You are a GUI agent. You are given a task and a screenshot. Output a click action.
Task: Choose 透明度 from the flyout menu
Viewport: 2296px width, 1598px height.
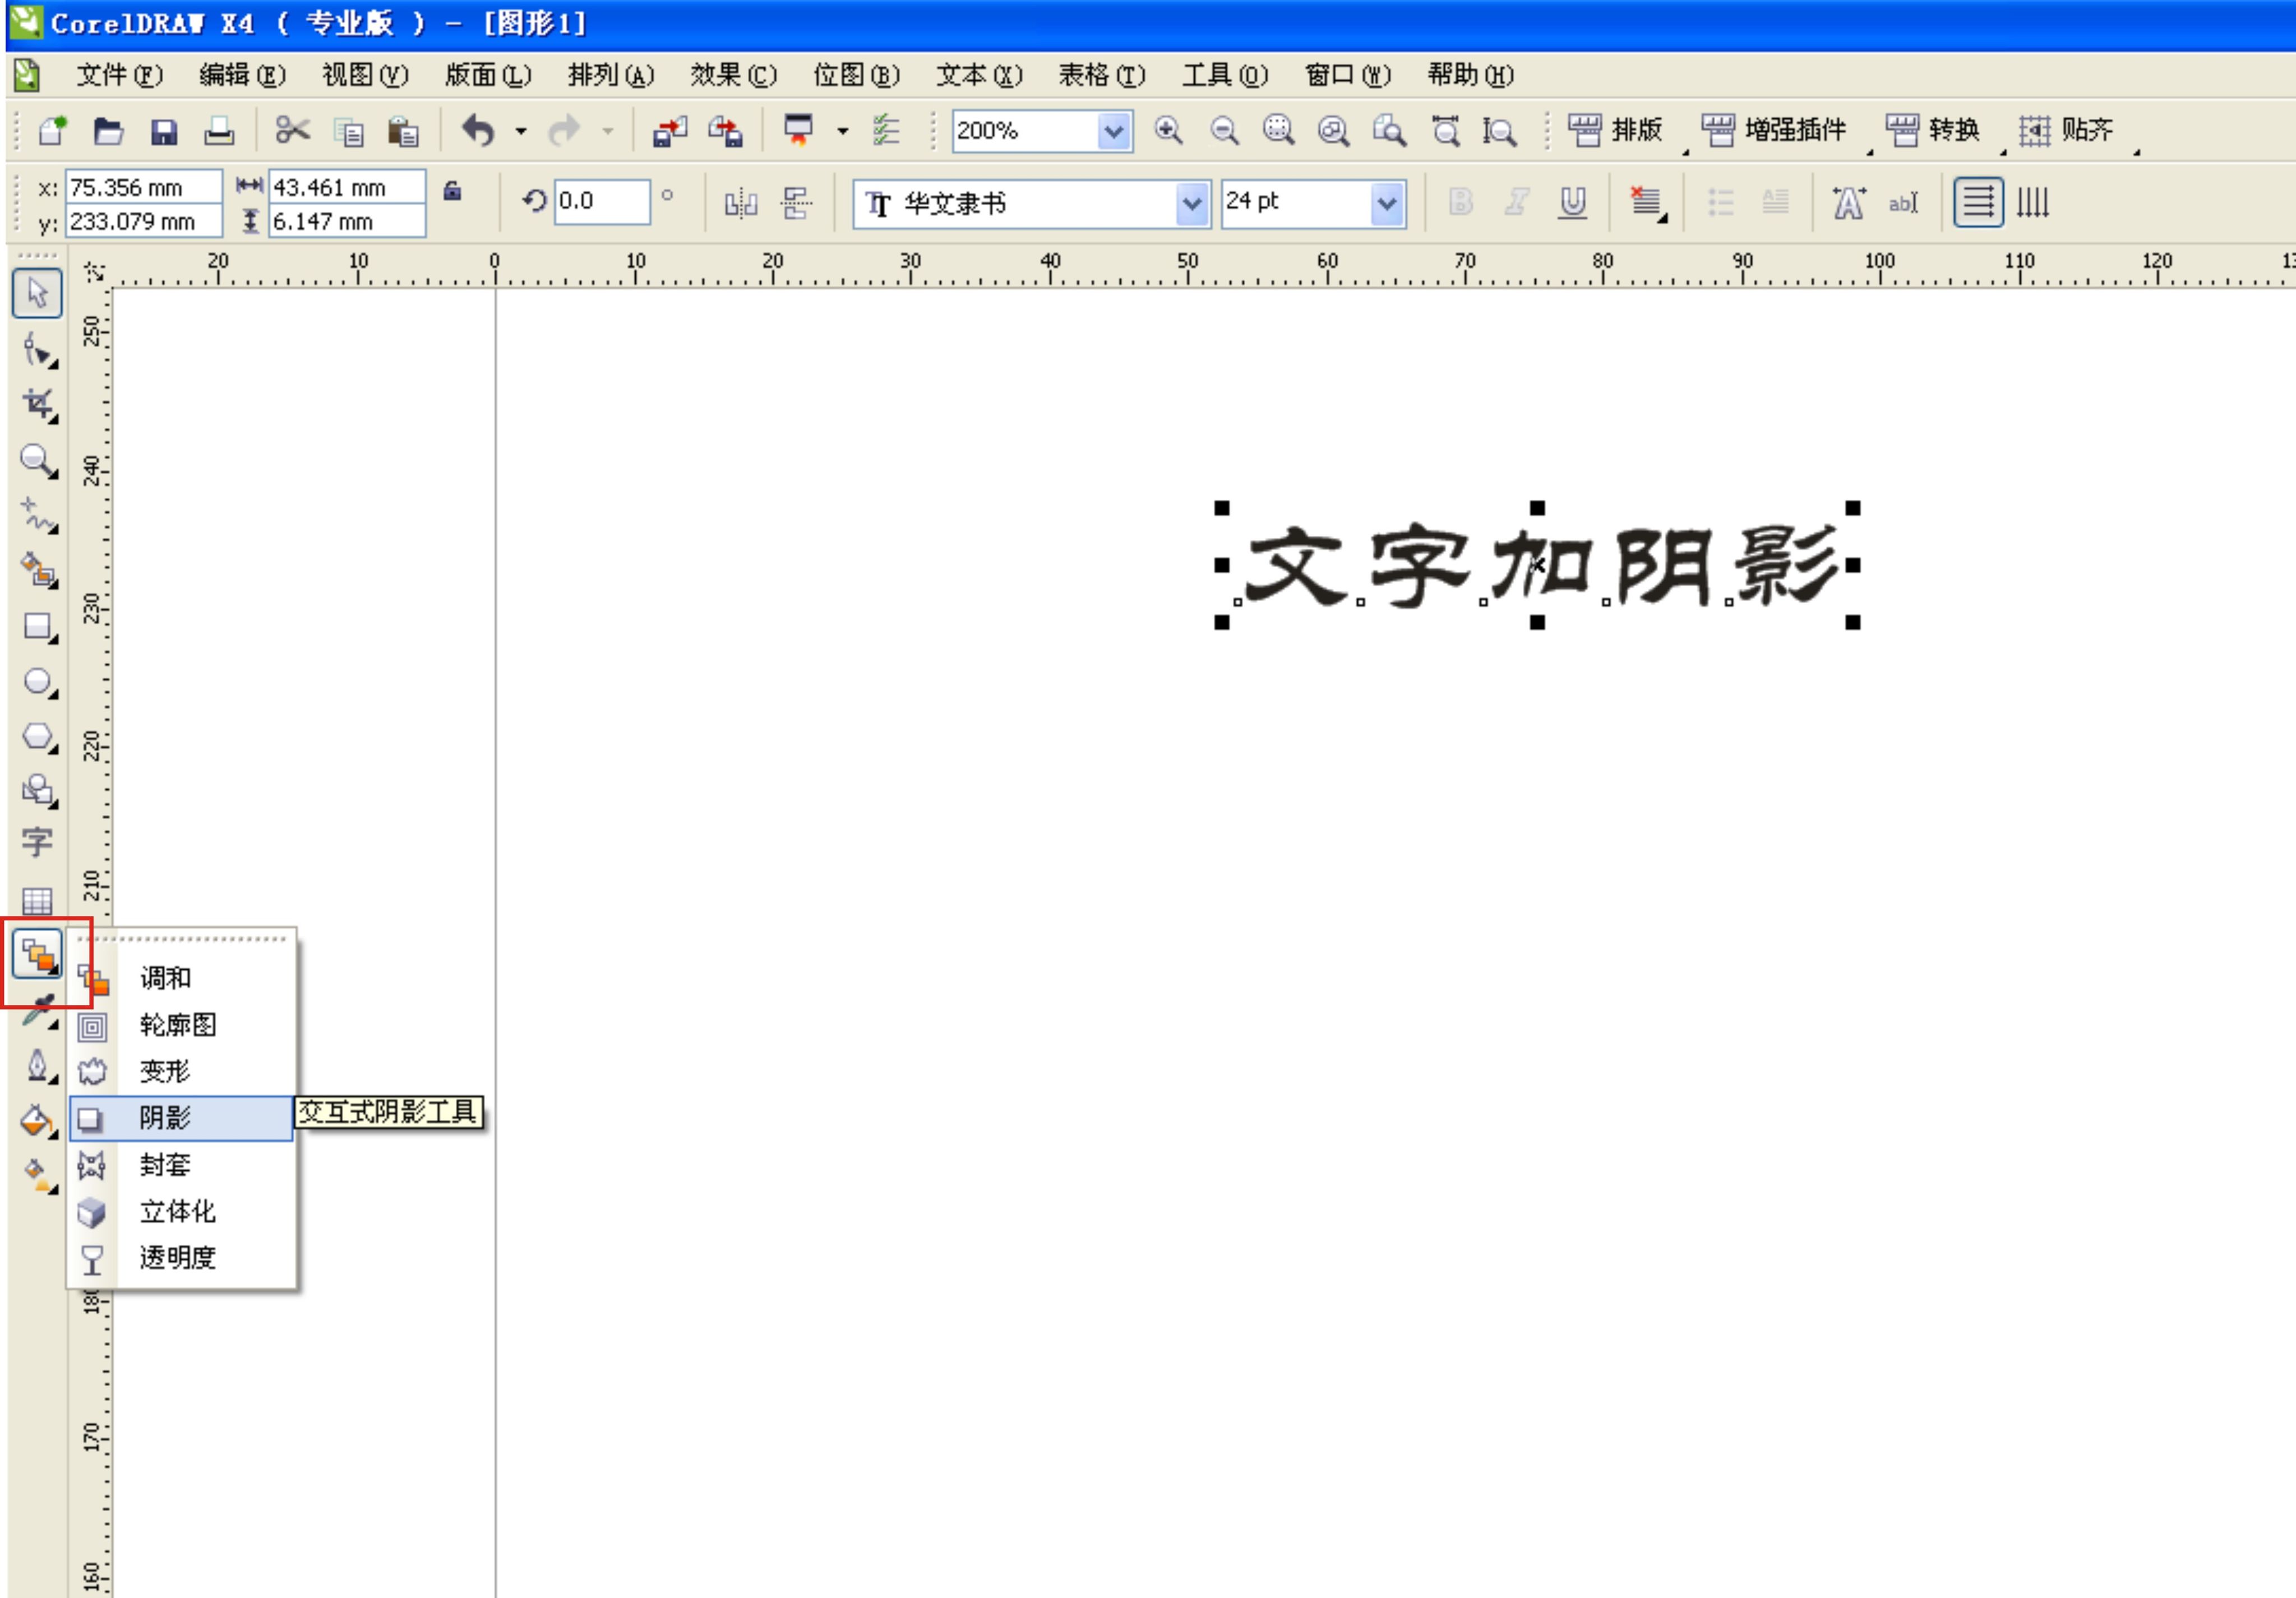pyautogui.click(x=181, y=1257)
